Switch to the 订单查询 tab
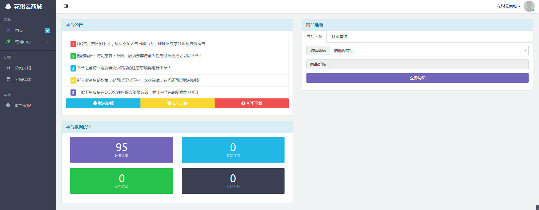This screenshot has height=210, width=539. pos(339,37)
